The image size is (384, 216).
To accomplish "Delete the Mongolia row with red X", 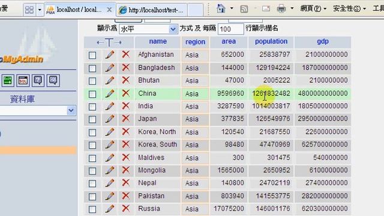I will pos(125,170).
